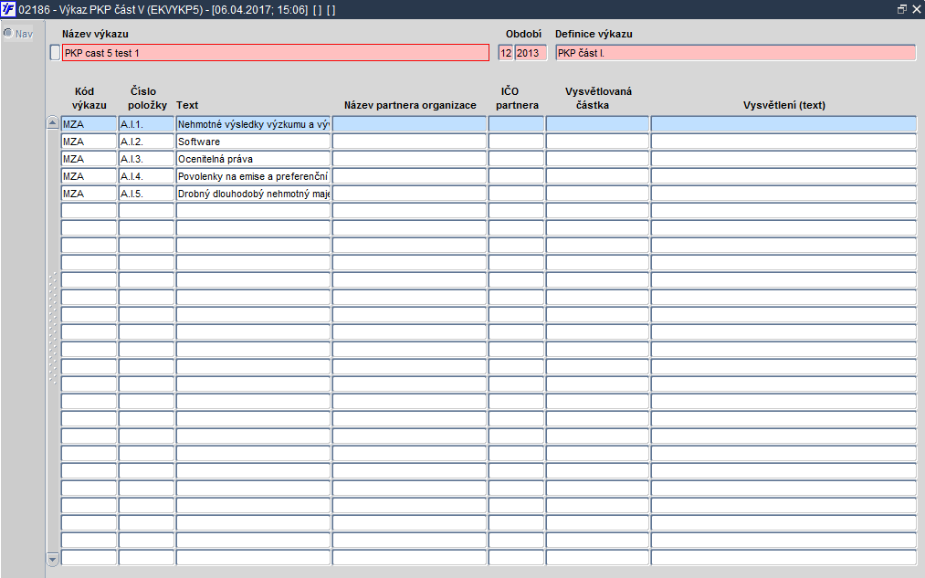Click IČO partnera field in row A.I.5.

pos(516,193)
